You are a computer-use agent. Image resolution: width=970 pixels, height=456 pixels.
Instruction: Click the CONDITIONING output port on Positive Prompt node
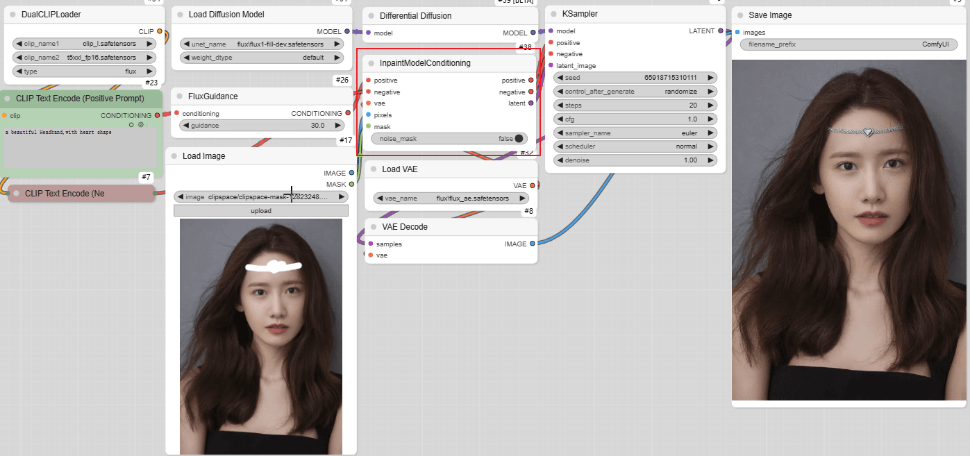point(157,115)
